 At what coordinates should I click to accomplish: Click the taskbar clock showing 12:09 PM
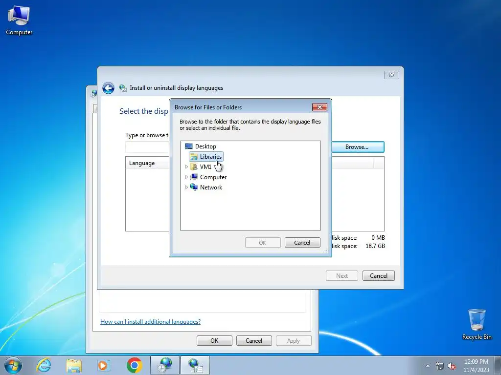click(476, 366)
